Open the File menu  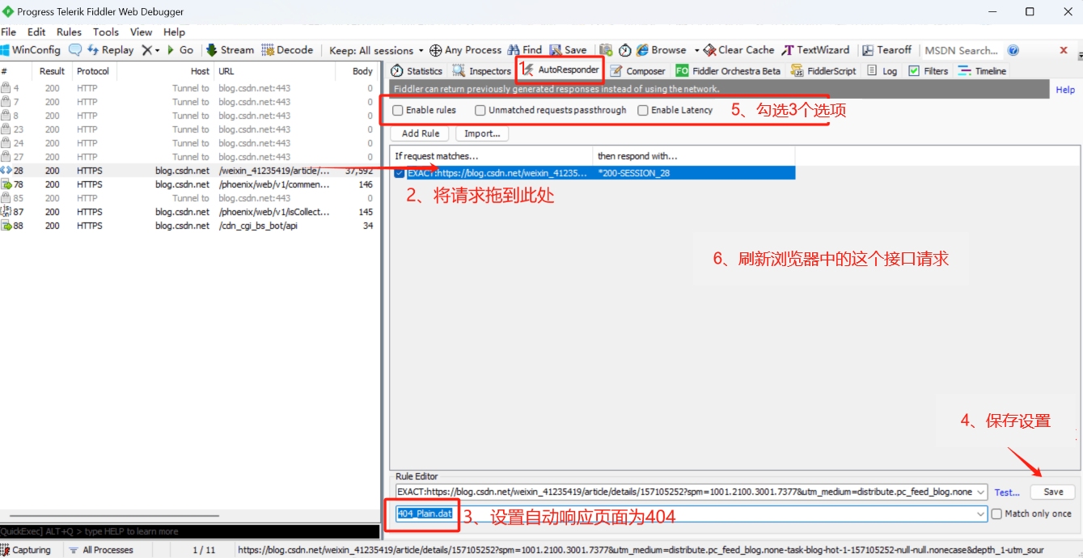tap(9, 32)
